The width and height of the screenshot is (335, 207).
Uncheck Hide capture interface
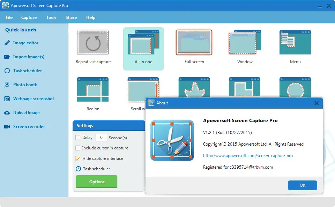[78, 158]
